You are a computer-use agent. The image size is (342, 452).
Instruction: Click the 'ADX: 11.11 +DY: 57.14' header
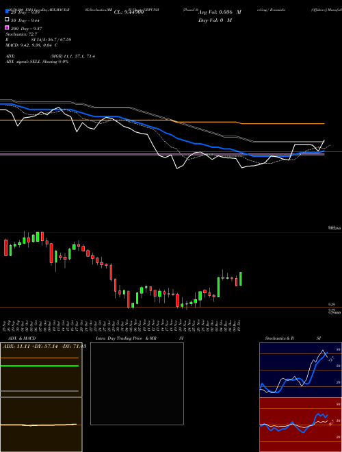(30, 346)
